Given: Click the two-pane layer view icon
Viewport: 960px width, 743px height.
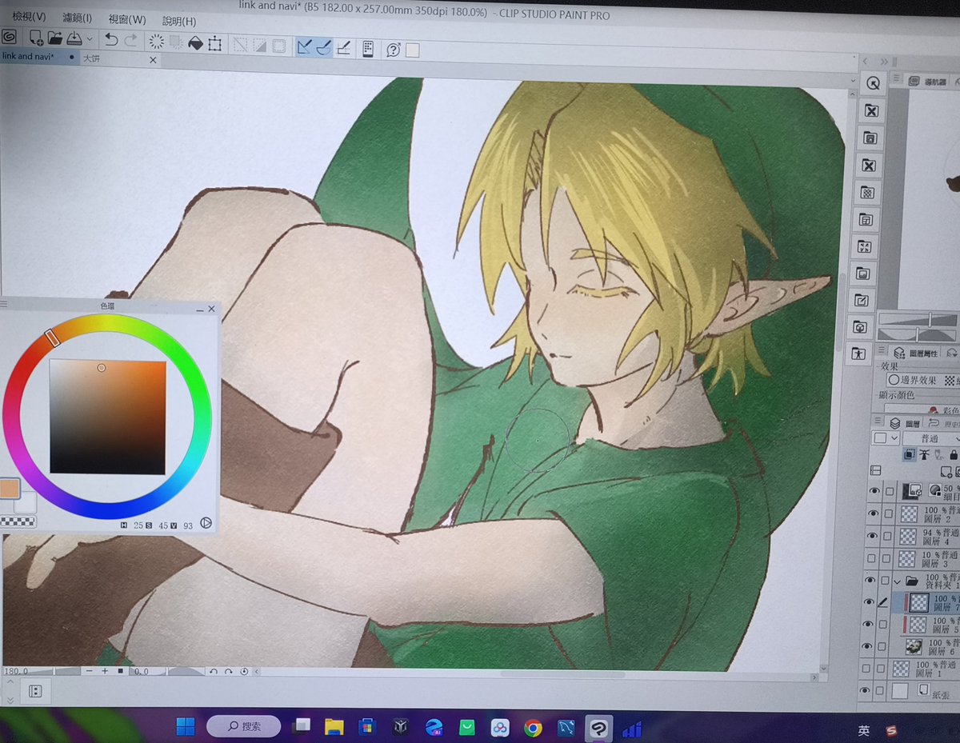Looking at the screenshot, I should 875,471.
